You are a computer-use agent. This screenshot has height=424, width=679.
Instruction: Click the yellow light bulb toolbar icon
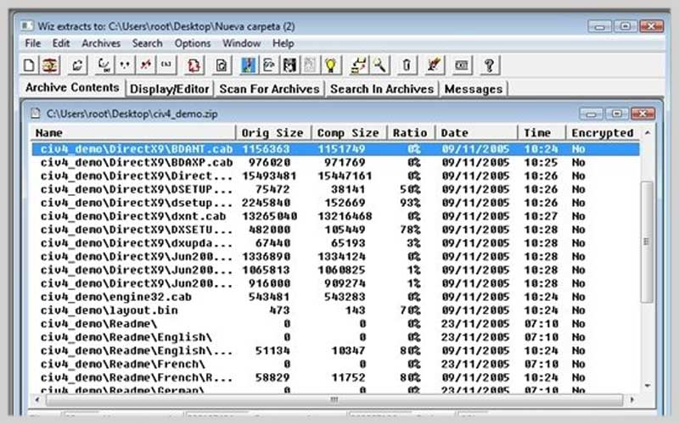[x=331, y=65]
